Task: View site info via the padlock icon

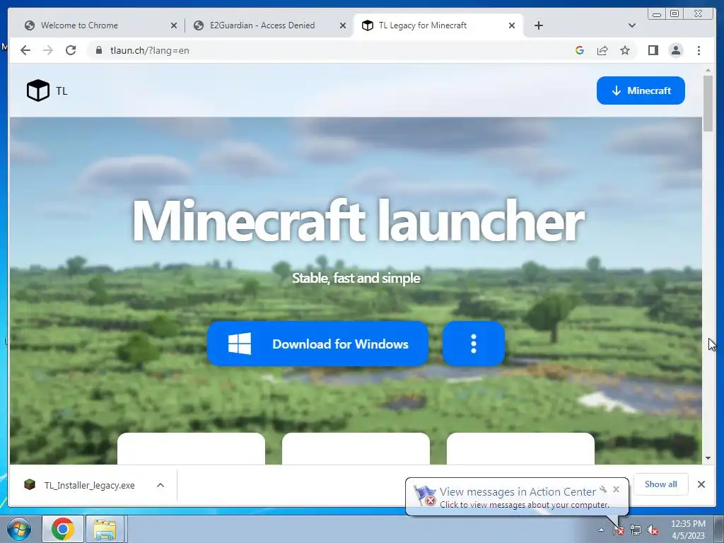Action: (x=98, y=50)
